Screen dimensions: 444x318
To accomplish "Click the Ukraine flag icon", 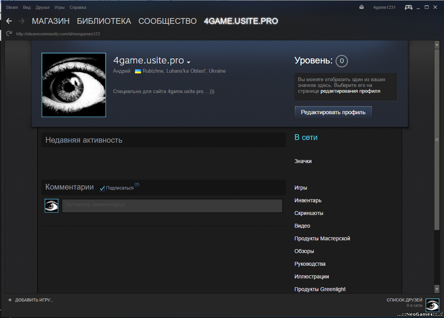I will click(138, 71).
